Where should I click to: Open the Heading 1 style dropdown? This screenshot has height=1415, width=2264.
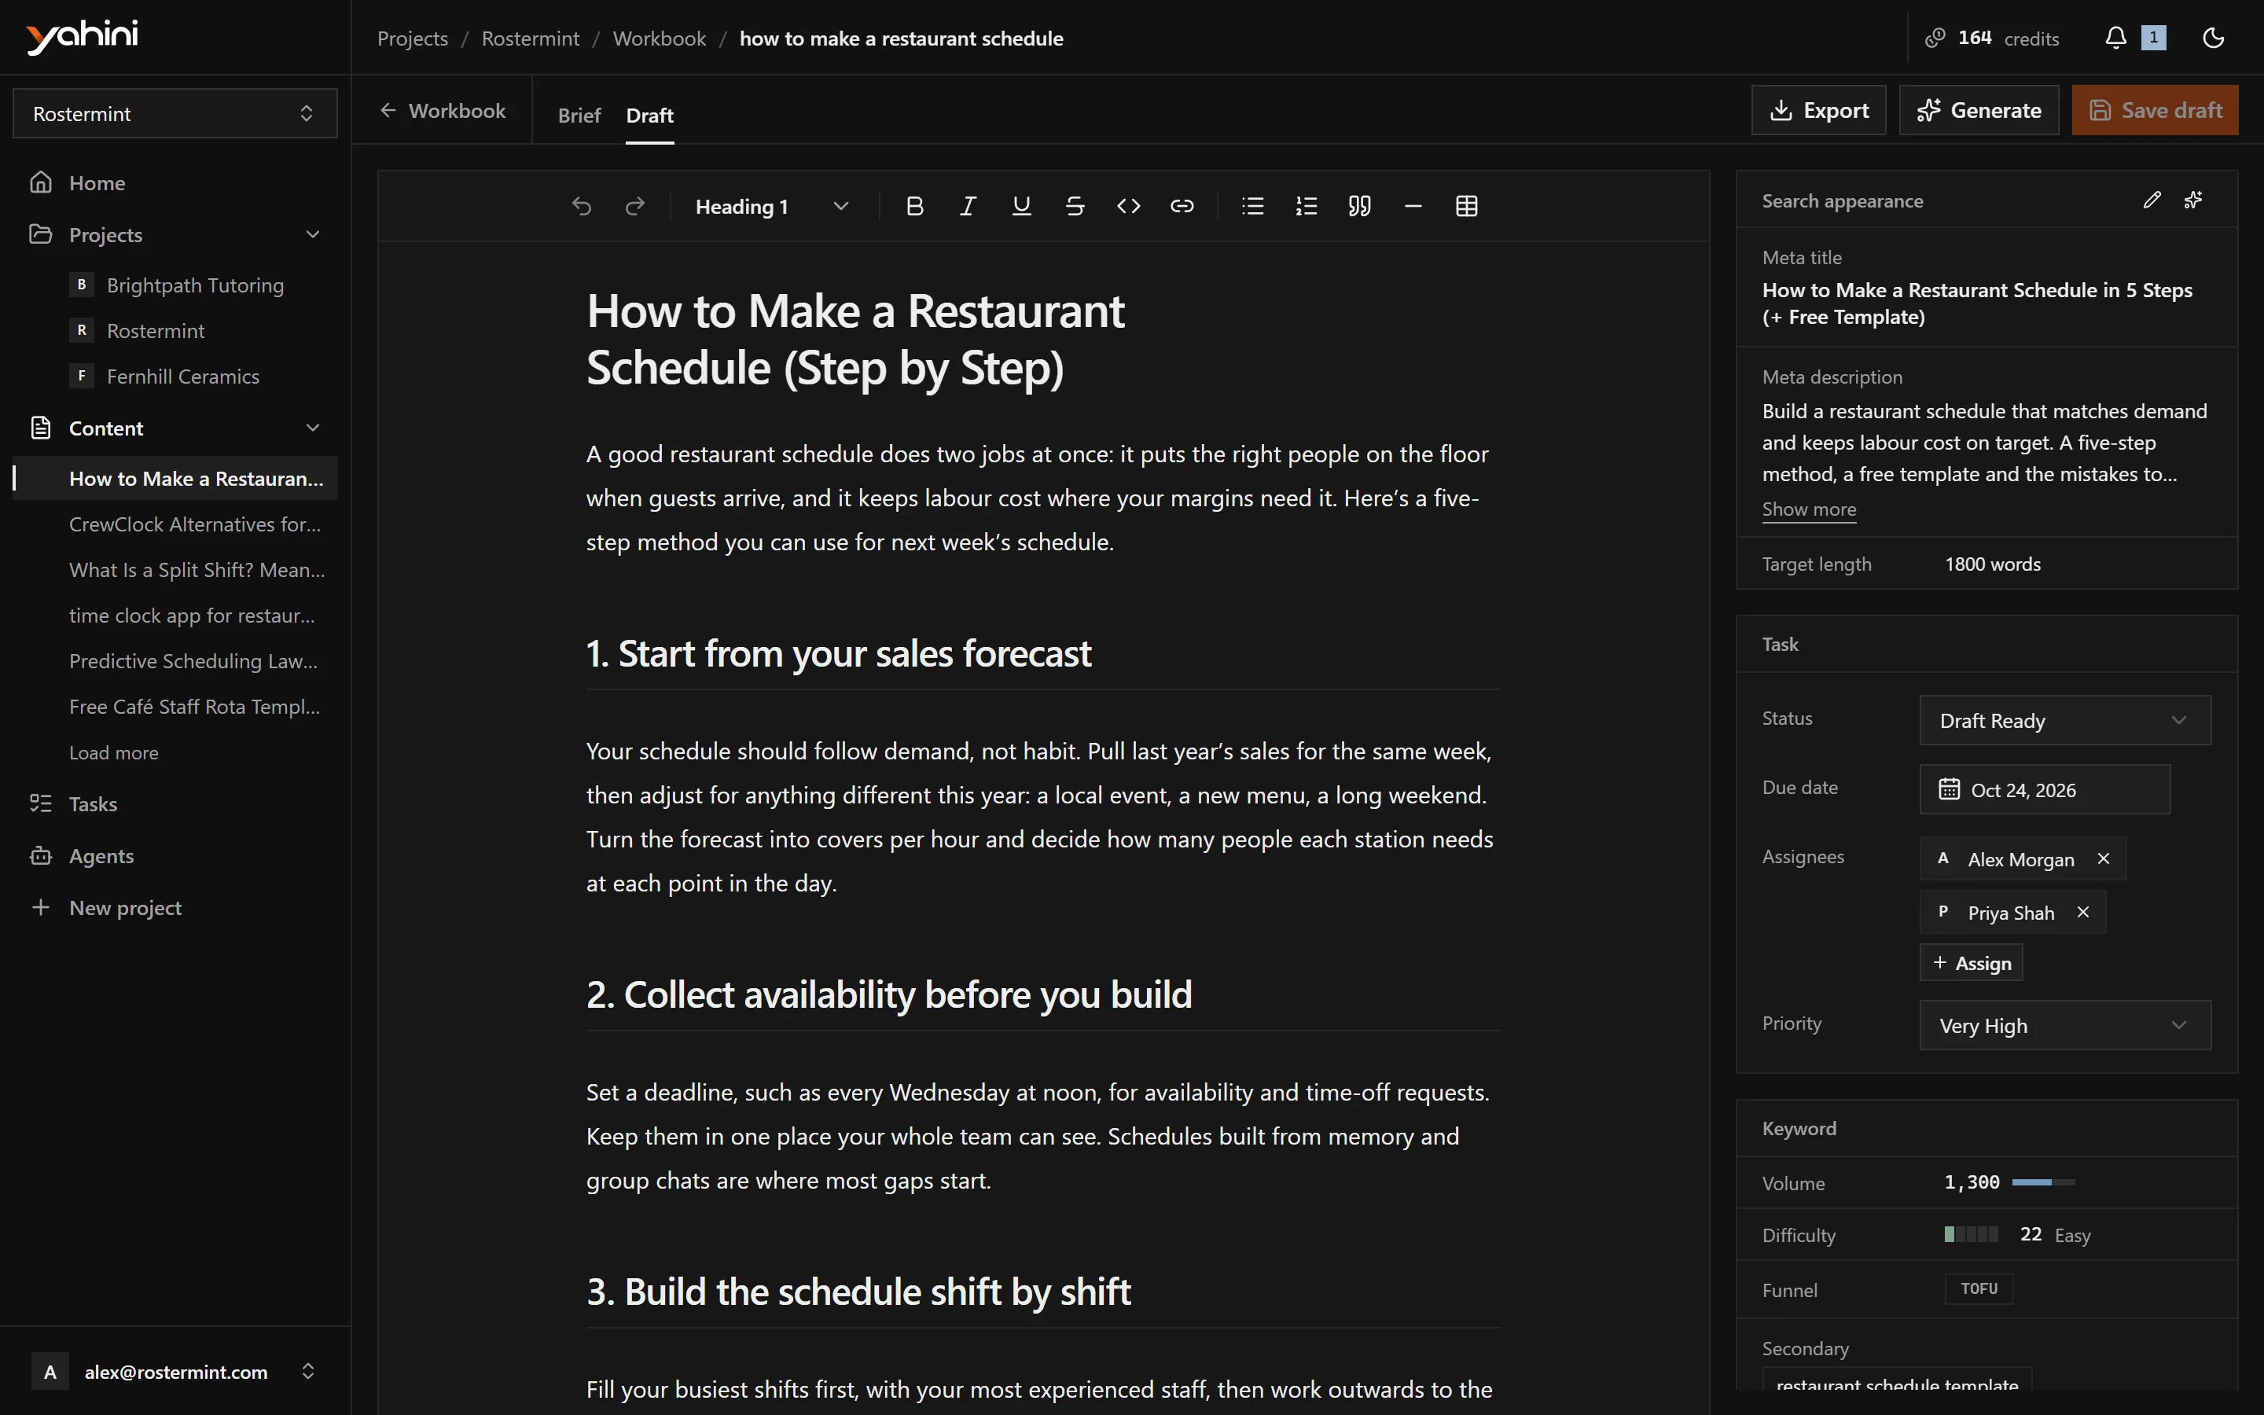pos(771,206)
